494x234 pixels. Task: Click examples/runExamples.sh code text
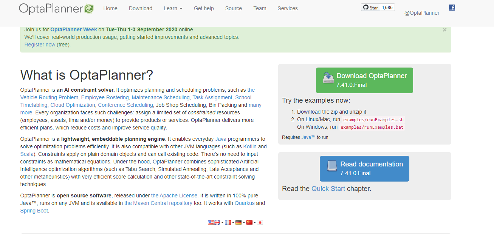(373, 120)
